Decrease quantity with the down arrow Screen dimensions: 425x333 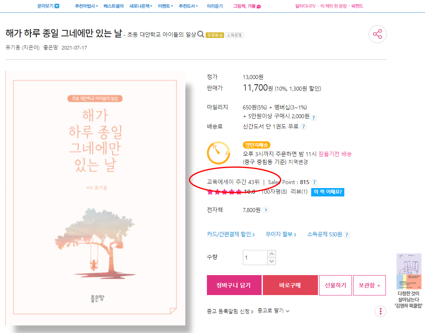(272, 261)
